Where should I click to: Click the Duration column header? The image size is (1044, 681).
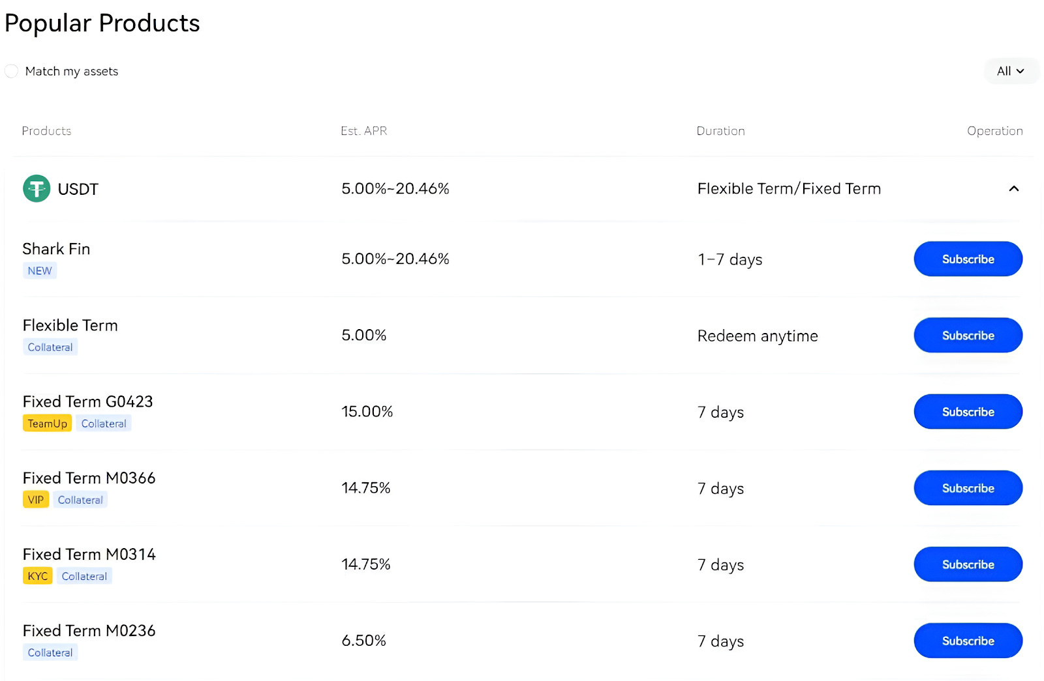[720, 131]
